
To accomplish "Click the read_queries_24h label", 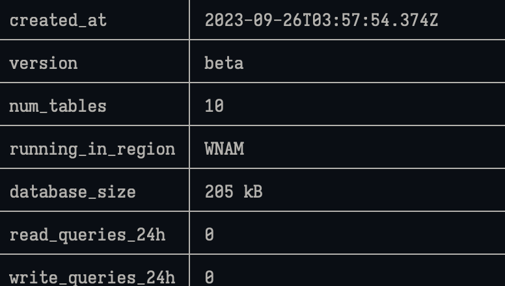I will [87, 235].
